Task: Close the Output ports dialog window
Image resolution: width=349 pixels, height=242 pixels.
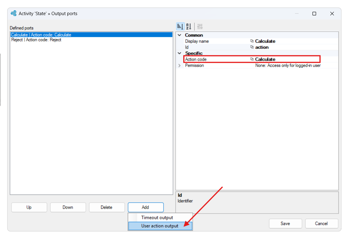Action: click(x=332, y=14)
